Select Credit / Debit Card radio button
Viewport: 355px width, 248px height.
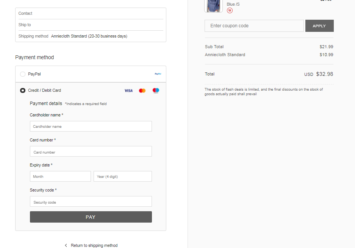23,91
